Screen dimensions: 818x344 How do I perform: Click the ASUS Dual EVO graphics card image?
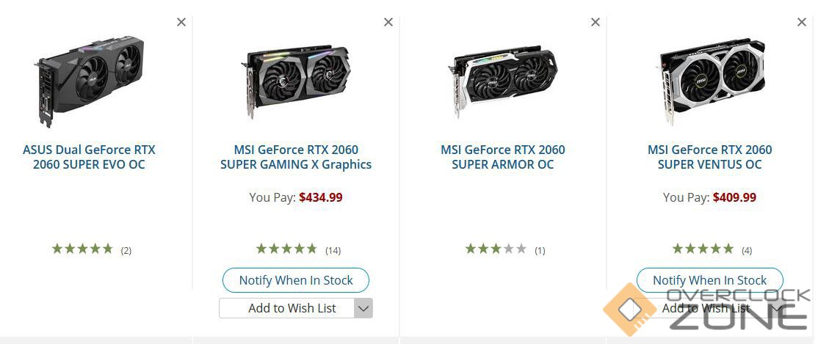(x=89, y=77)
